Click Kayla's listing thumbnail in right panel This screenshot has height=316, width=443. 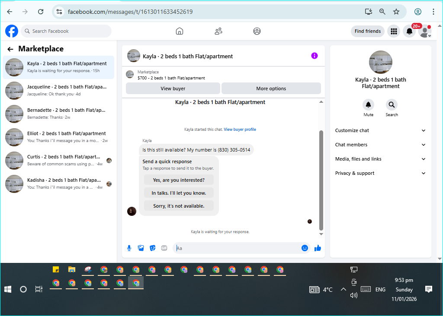click(x=381, y=62)
